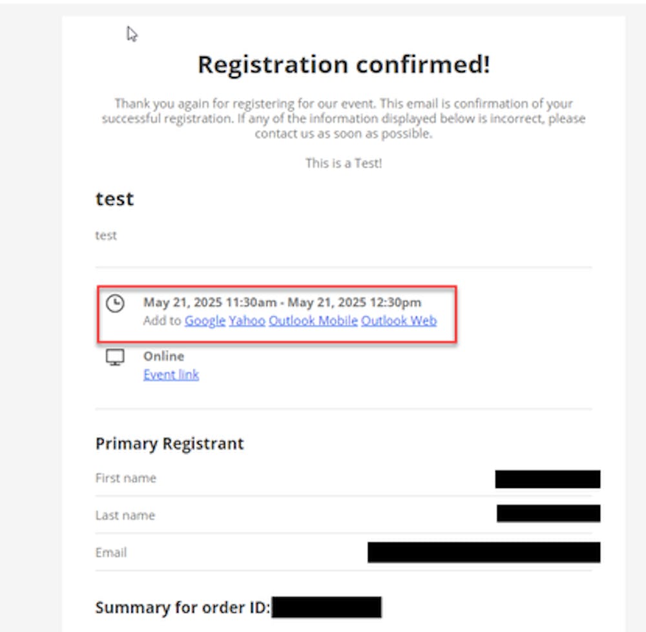
Task: Click the monitor icon next to Online
Action: click(115, 357)
